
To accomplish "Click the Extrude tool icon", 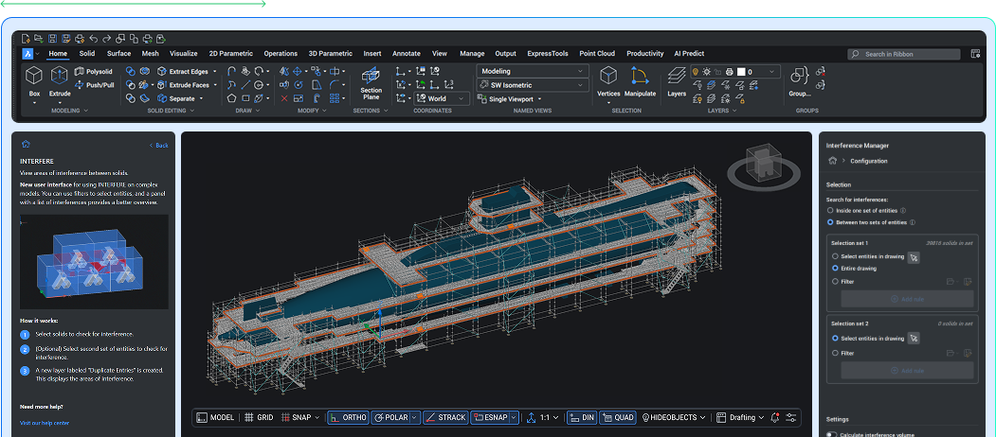I will tap(60, 77).
